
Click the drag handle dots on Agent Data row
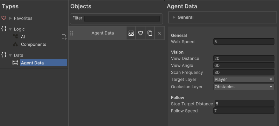tap(72, 33)
